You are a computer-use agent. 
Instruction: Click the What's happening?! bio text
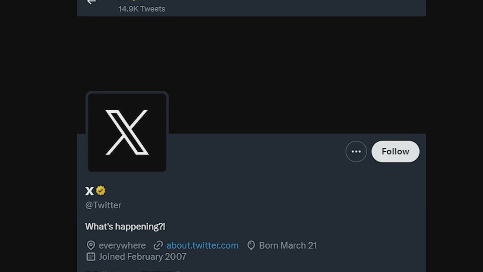click(125, 226)
